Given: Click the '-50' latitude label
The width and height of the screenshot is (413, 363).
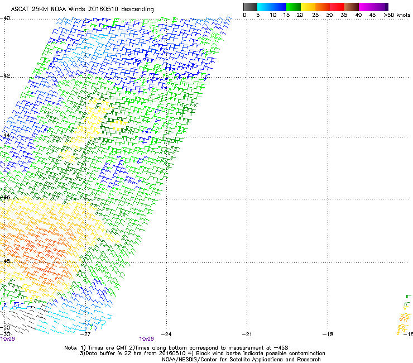Looking at the screenshot, I should pyautogui.click(x=5, y=327).
